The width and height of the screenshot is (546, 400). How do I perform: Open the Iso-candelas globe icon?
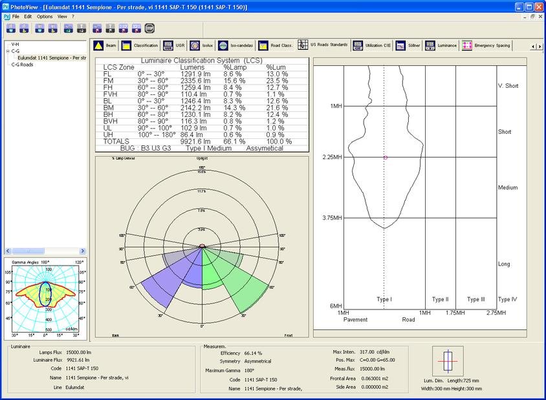pos(223,45)
